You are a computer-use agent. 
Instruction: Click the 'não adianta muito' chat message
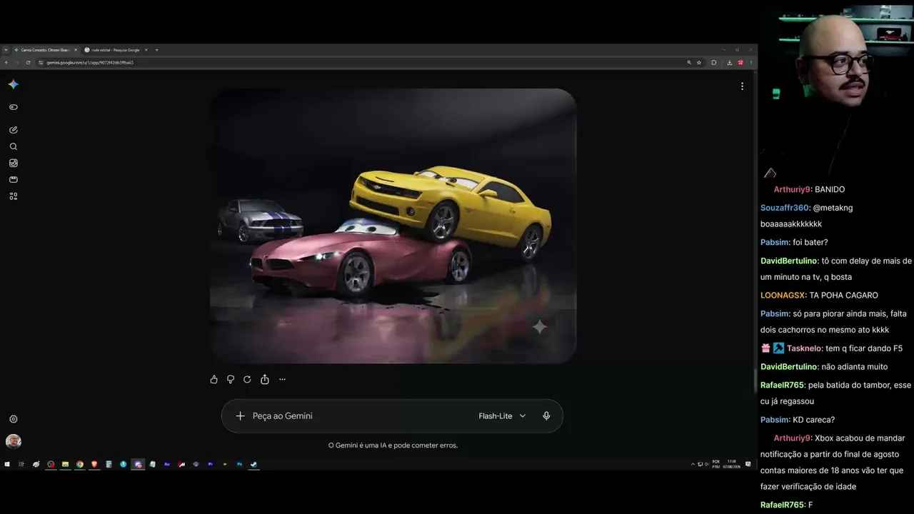point(855,366)
